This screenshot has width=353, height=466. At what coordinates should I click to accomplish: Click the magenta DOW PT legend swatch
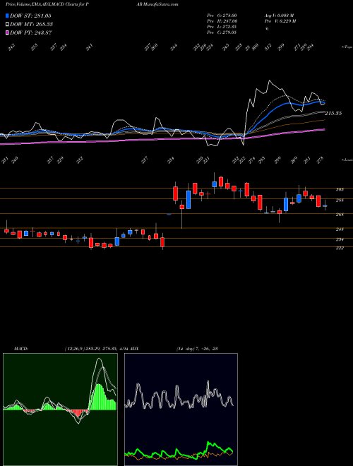pyautogui.click(x=8, y=32)
